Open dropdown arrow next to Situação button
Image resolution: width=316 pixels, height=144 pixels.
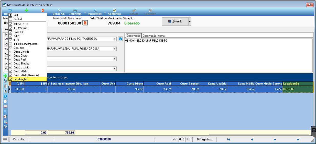tap(190, 22)
